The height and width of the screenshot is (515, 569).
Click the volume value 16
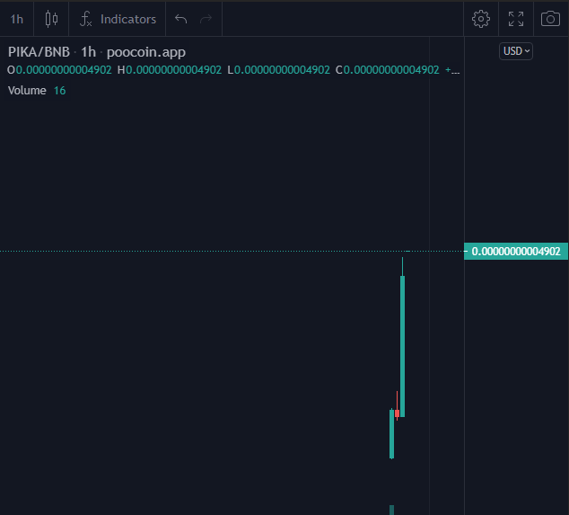click(x=59, y=91)
